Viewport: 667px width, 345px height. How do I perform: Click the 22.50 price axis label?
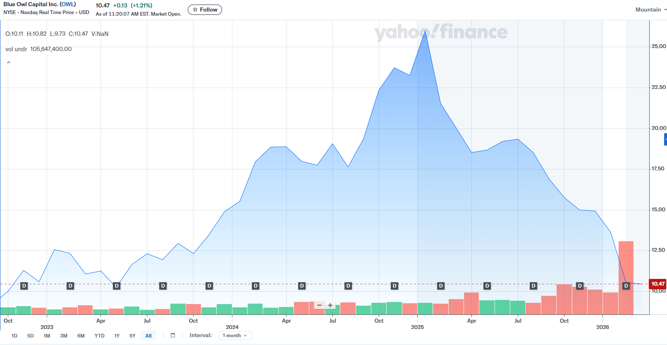pos(659,87)
